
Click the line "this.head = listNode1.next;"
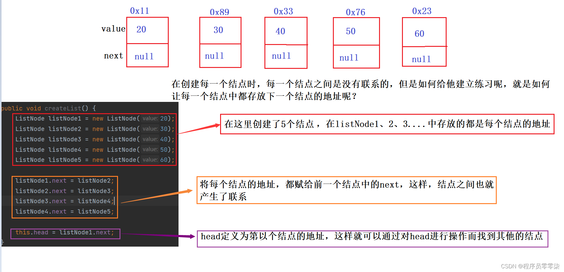[x=65, y=232]
